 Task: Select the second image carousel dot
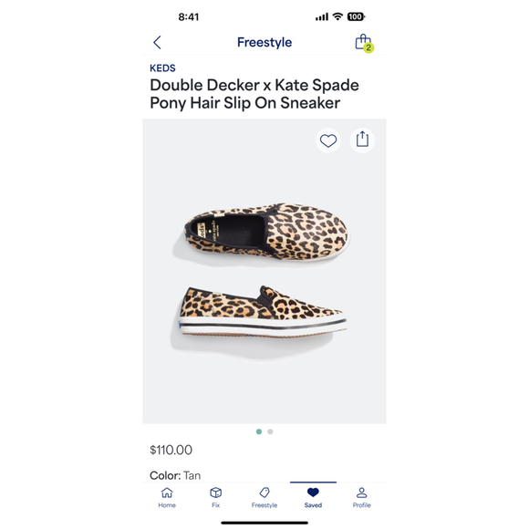pyautogui.click(x=270, y=431)
